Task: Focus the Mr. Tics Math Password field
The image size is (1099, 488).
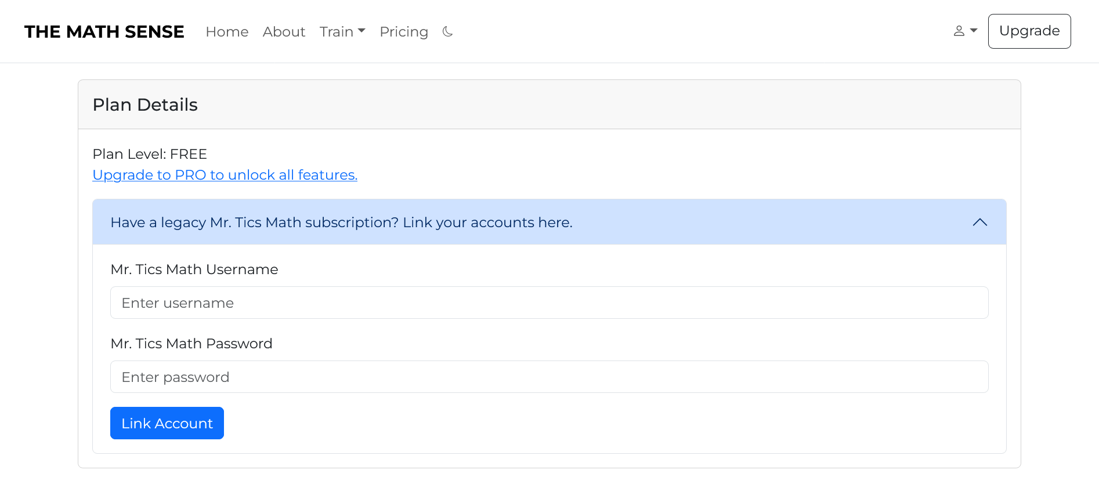Action: pyautogui.click(x=549, y=377)
